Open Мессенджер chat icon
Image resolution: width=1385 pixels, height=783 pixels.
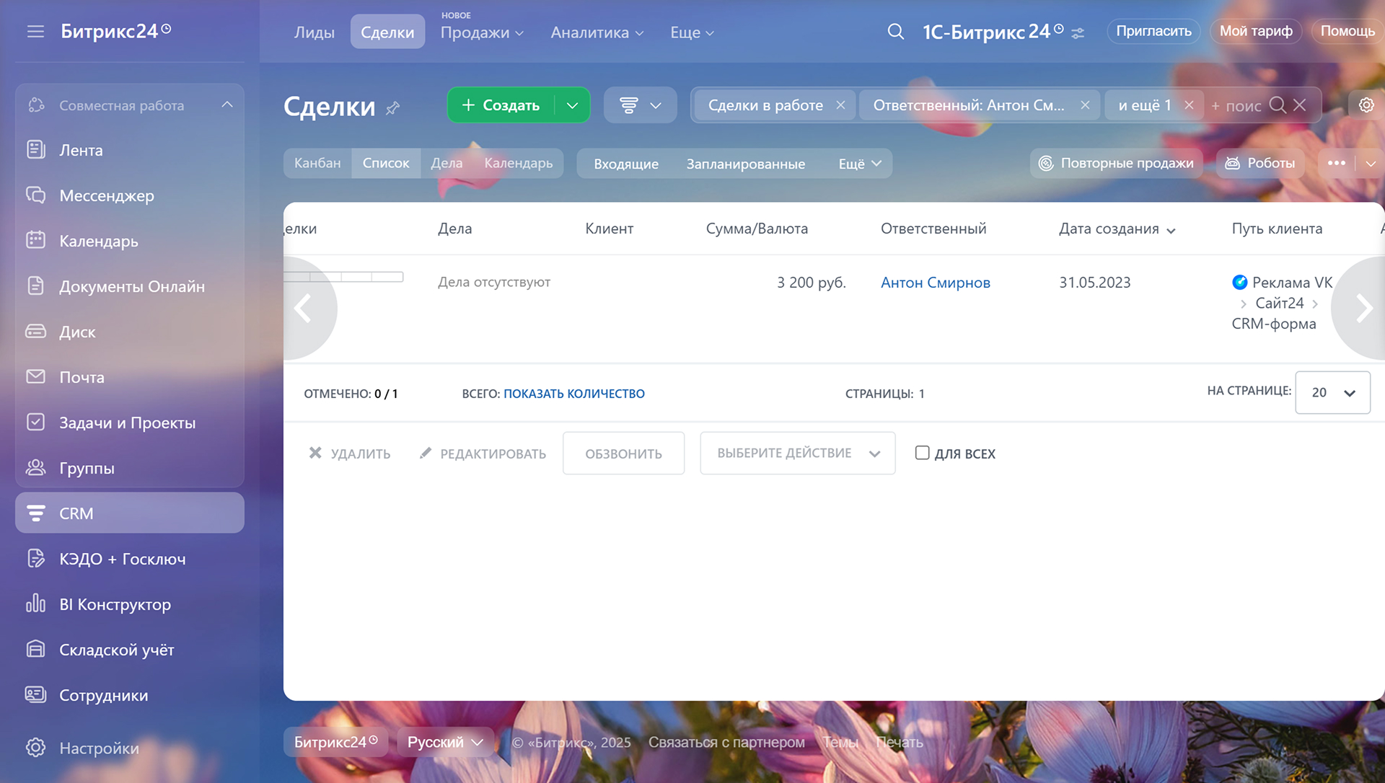pos(35,195)
